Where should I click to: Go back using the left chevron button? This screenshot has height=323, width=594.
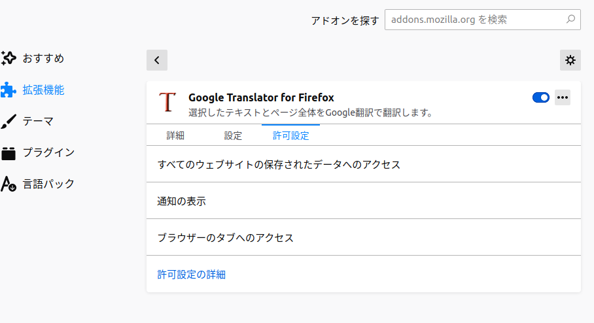pyautogui.click(x=157, y=60)
